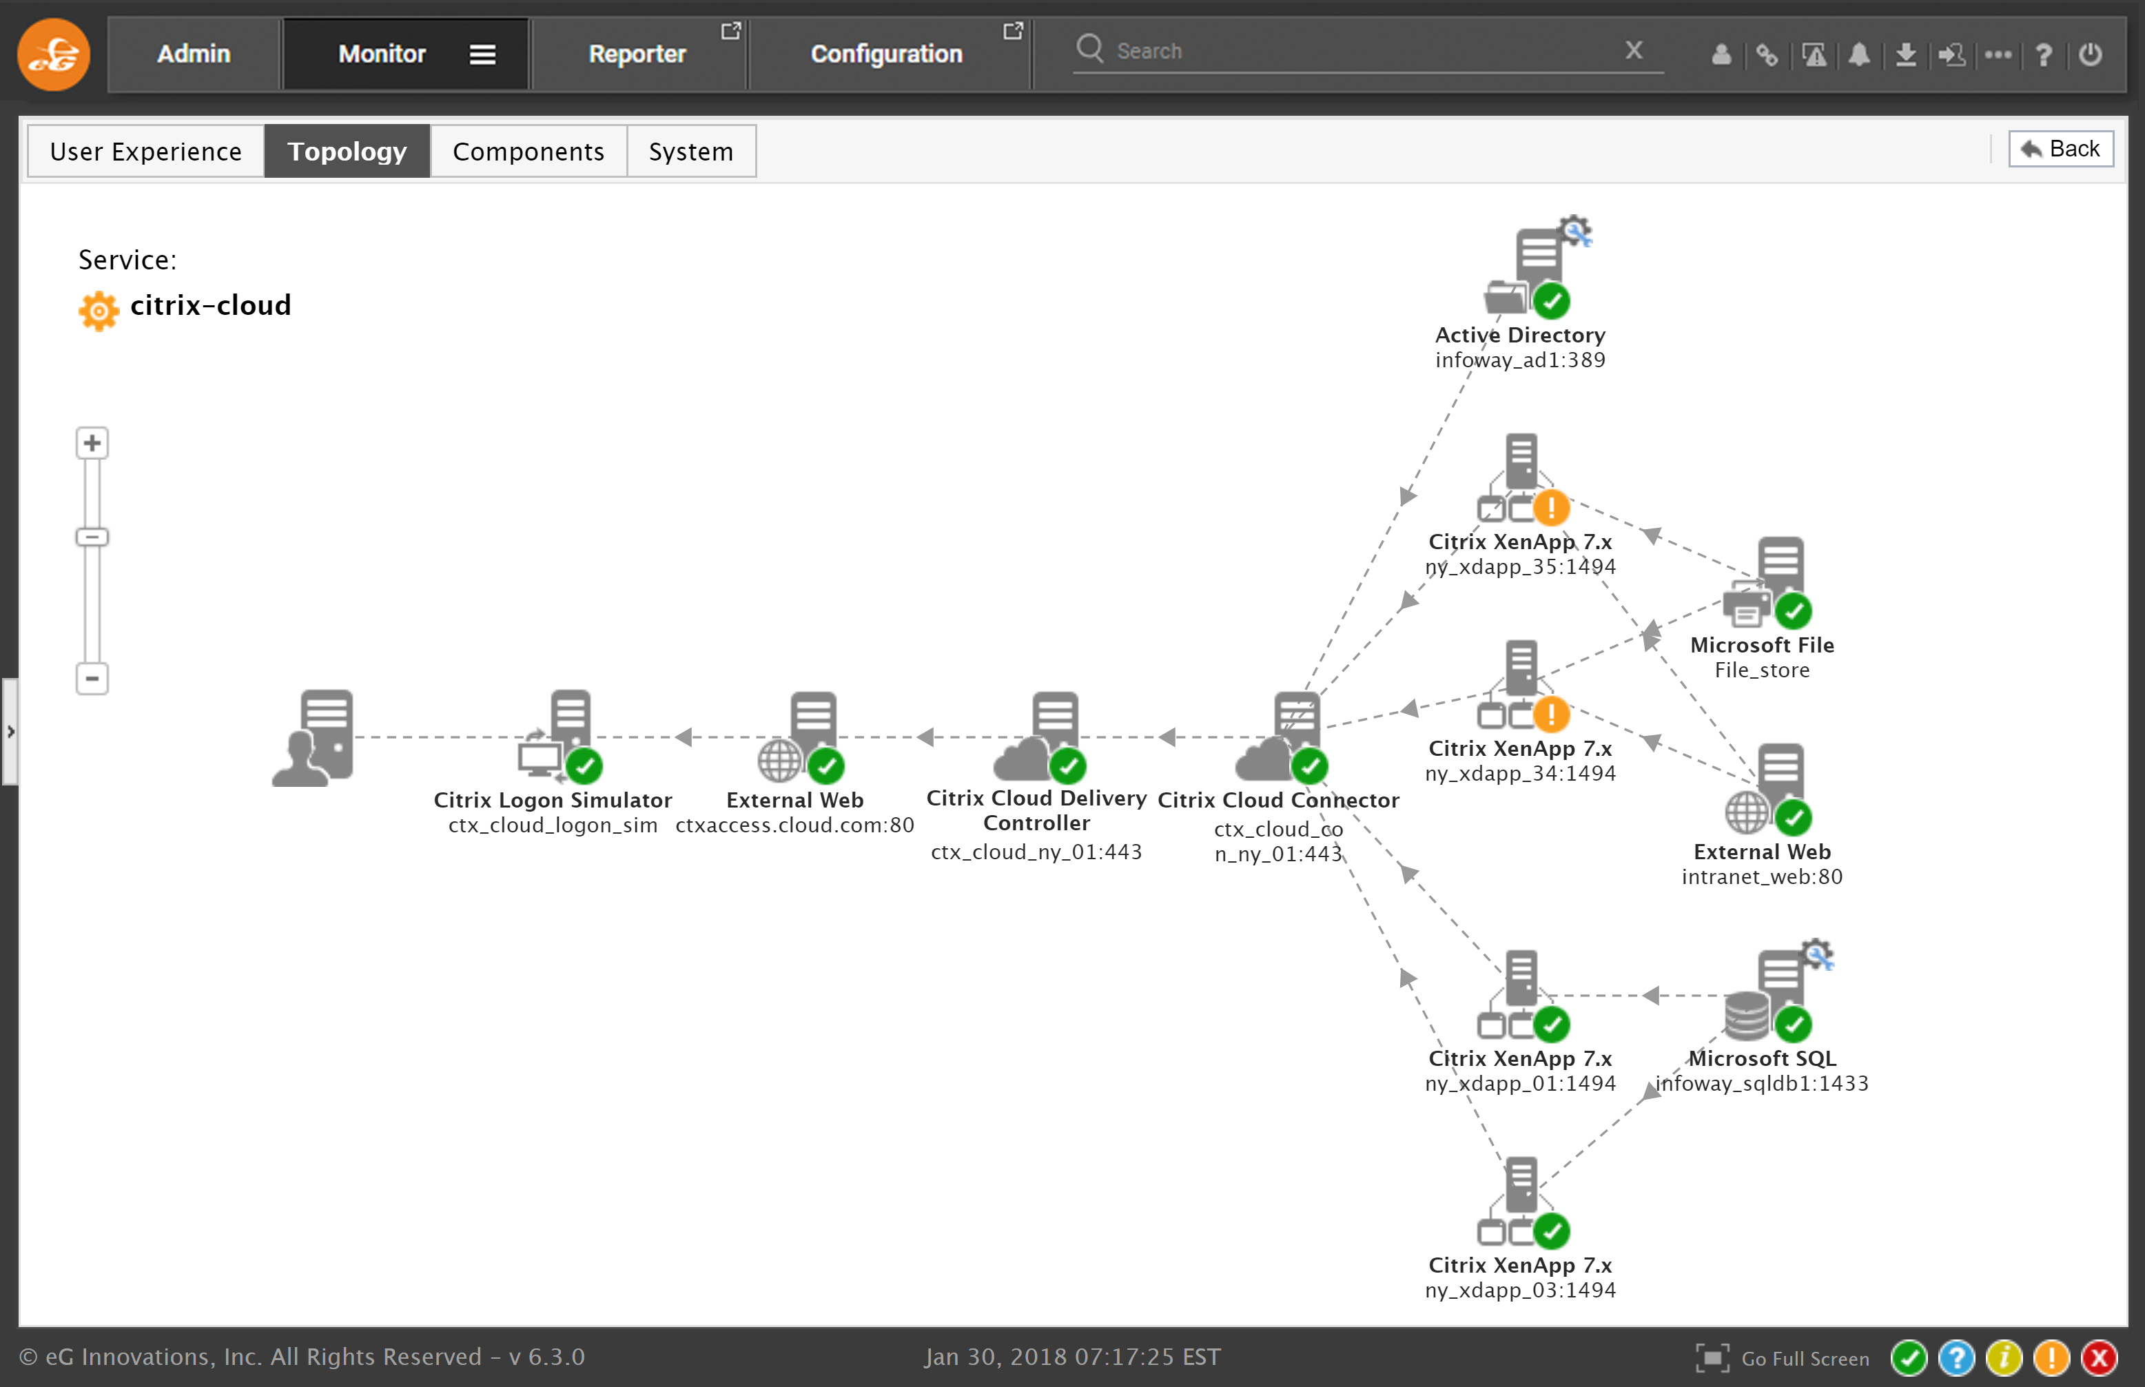Click the download arrow icon
This screenshot has height=1387, width=2145.
pyautogui.click(x=1905, y=55)
